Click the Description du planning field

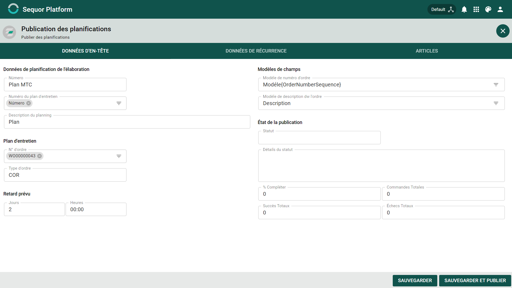(127, 122)
